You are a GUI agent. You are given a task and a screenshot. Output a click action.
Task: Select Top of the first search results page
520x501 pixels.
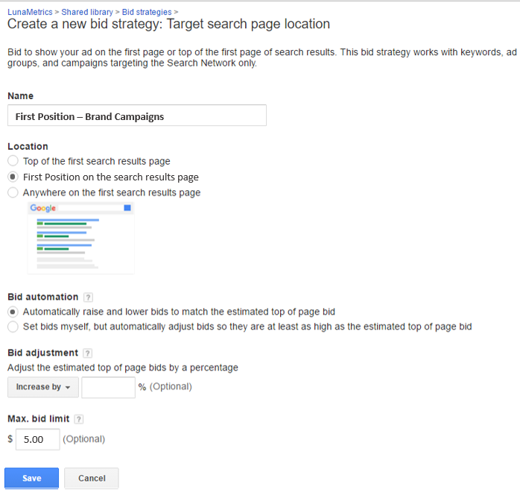click(x=13, y=161)
